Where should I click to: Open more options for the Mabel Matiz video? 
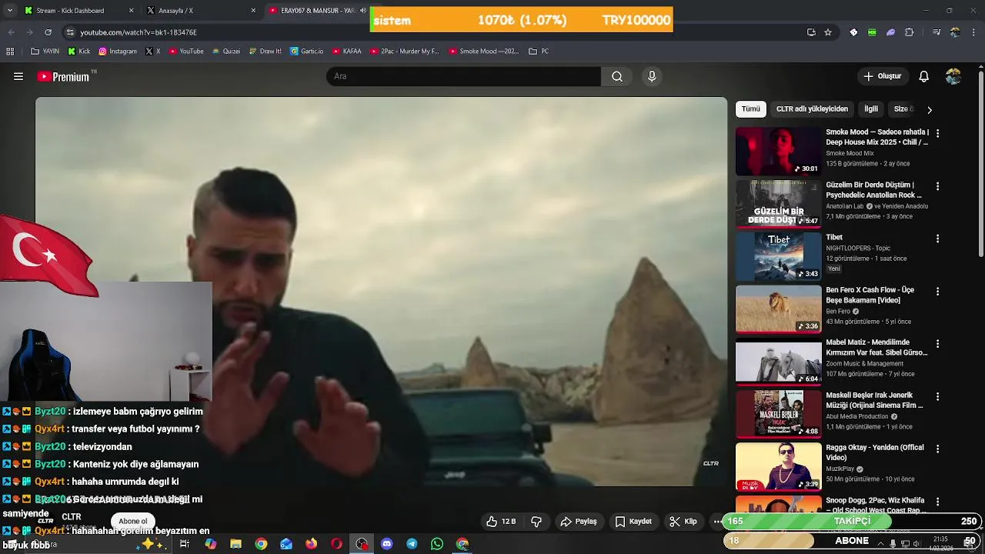[x=937, y=344]
